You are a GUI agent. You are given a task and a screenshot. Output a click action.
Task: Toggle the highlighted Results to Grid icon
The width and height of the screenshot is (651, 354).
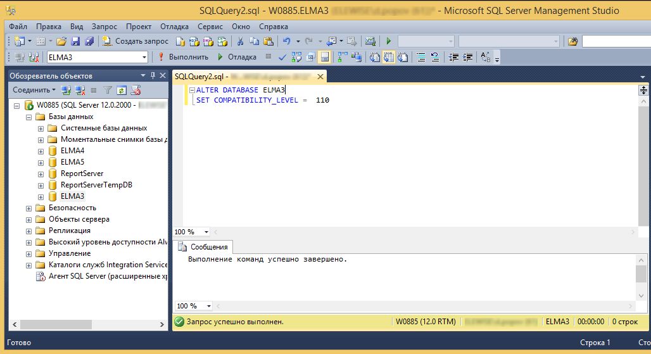(389, 57)
